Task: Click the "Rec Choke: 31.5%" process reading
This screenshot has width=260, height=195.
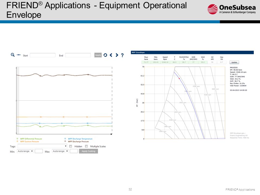Action: (237, 83)
